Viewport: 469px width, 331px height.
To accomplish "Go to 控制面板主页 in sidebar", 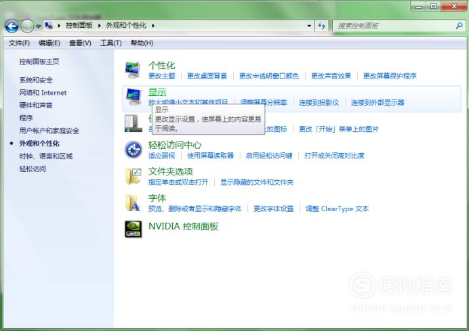I will click(x=39, y=62).
